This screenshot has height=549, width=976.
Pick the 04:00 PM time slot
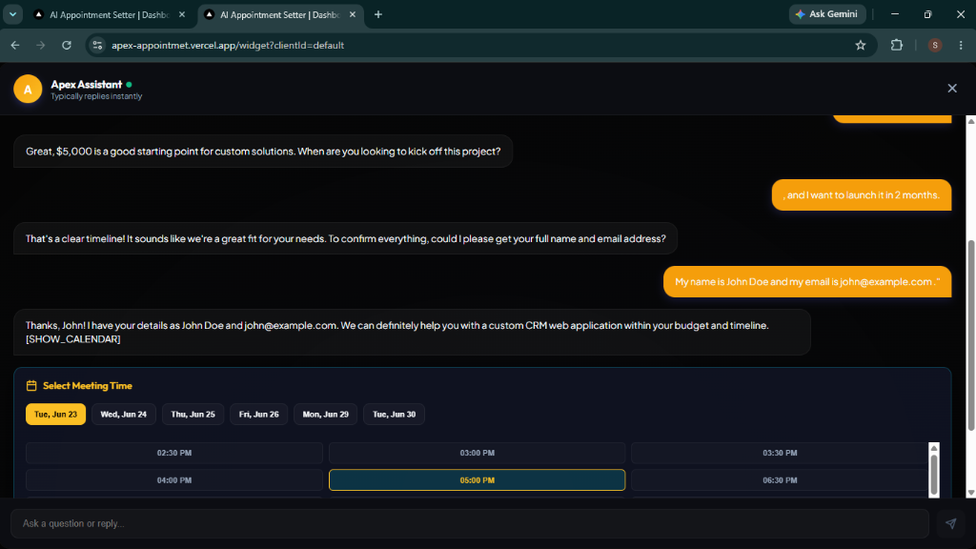174,480
